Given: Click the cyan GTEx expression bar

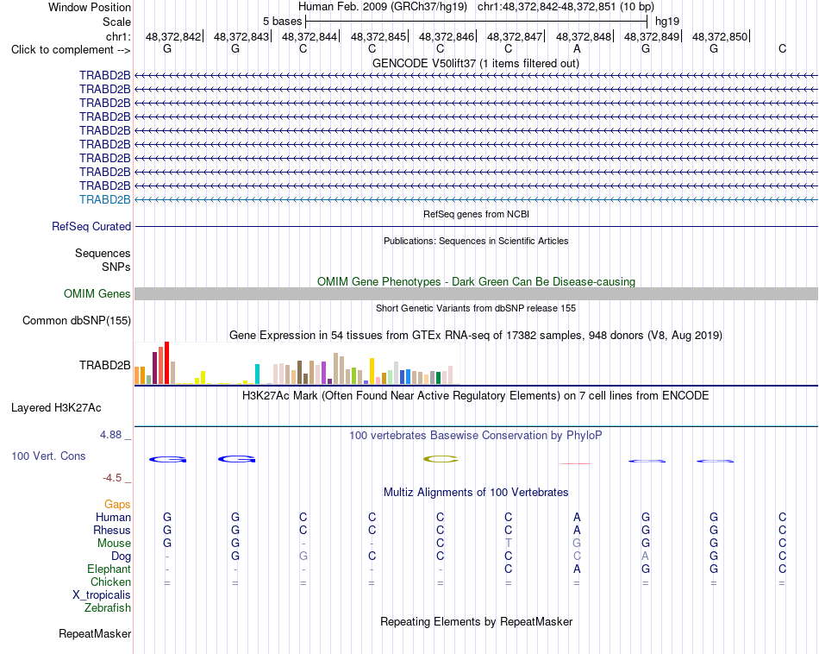Looking at the screenshot, I should (x=257, y=374).
